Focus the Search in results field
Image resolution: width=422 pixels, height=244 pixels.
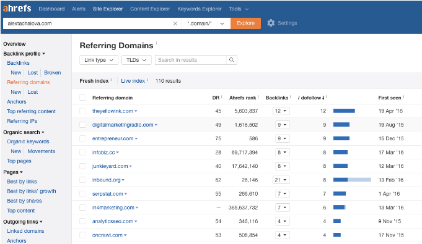point(191,60)
